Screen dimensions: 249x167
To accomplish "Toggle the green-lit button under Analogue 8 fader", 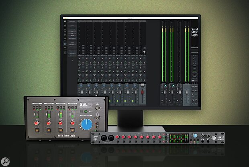I will (x=133, y=101).
